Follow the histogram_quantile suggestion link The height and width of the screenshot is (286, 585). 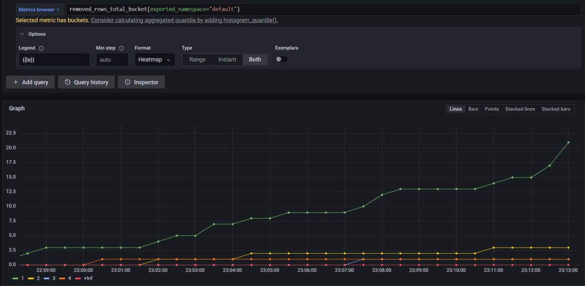(184, 20)
